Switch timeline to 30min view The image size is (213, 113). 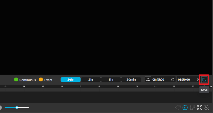[131, 79]
